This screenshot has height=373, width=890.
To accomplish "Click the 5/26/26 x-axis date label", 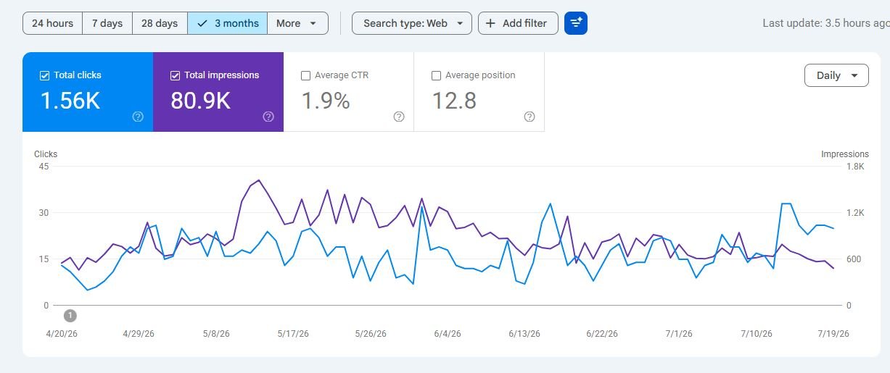I will pyautogui.click(x=370, y=334).
